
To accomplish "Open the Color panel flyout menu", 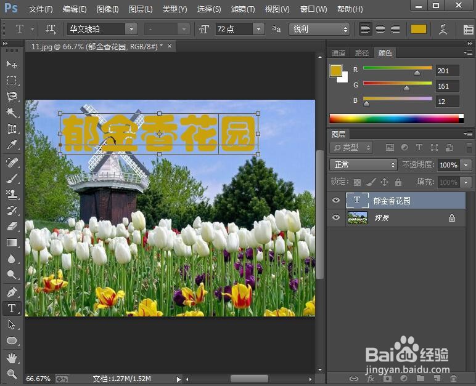I will pyautogui.click(x=468, y=53).
